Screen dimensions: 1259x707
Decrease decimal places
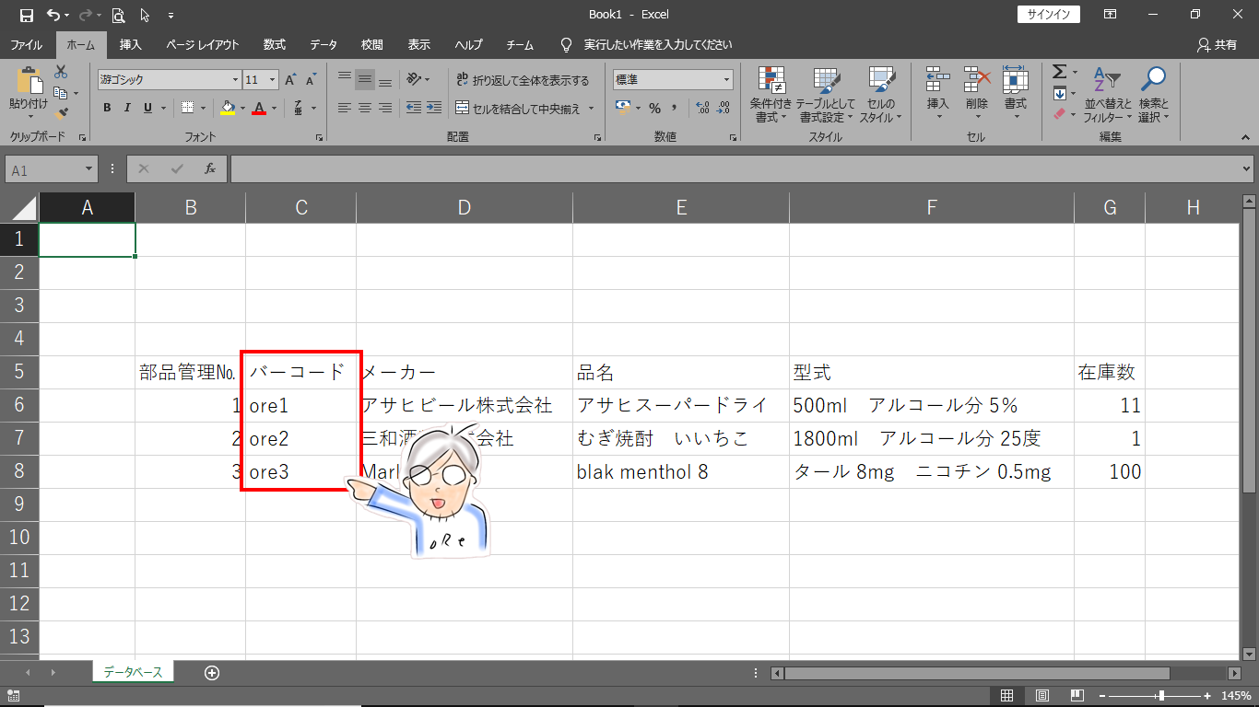pyautogui.click(x=724, y=108)
